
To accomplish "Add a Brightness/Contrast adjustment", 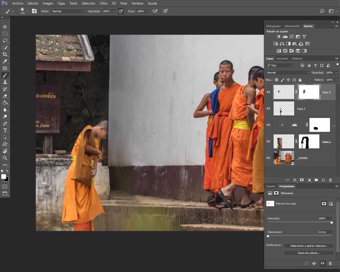I will pyautogui.click(x=279, y=37).
